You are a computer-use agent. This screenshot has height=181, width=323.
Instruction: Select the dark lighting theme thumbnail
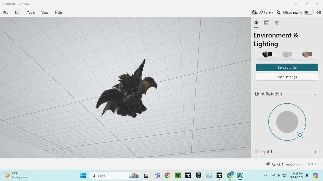click(x=267, y=55)
